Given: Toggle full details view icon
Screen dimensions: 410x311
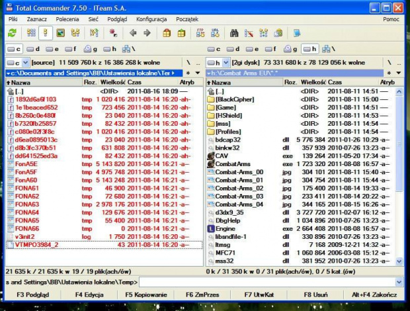Looking at the screenshot, I should click(46, 33).
